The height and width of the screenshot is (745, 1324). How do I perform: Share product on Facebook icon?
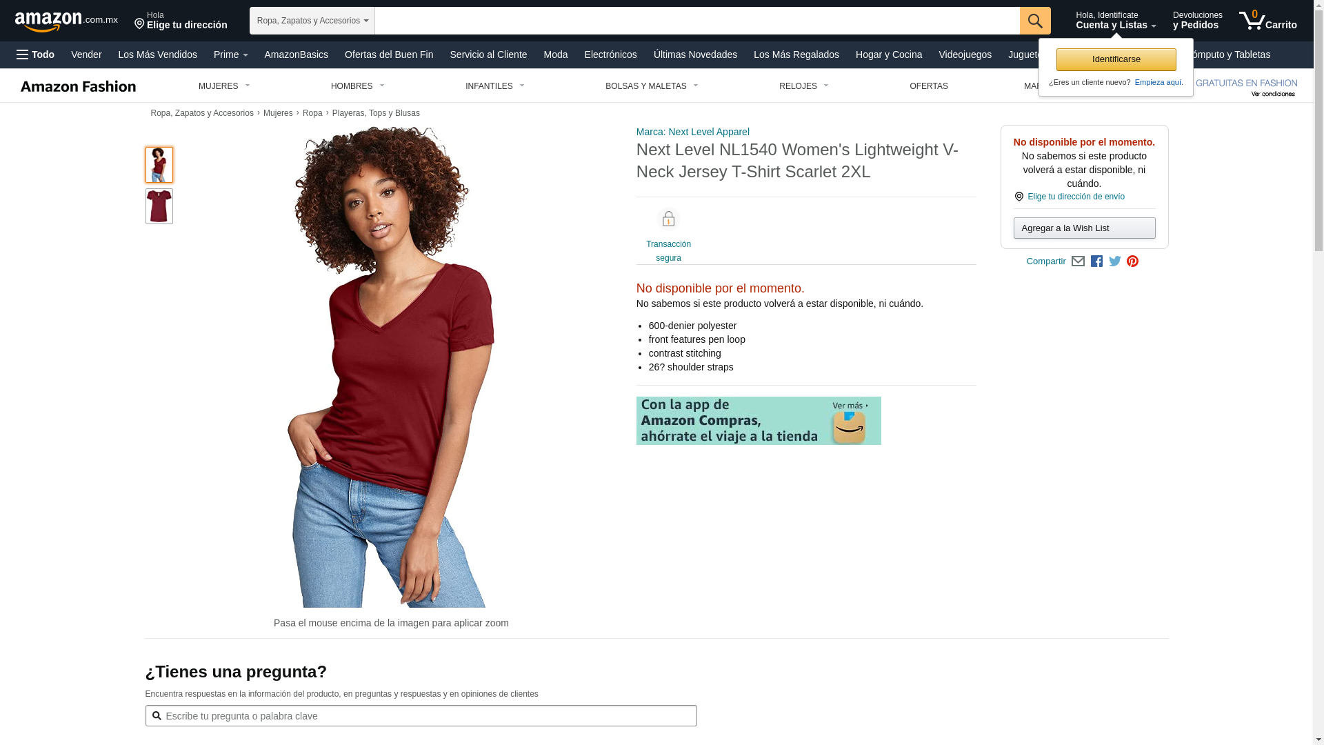[1096, 261]
